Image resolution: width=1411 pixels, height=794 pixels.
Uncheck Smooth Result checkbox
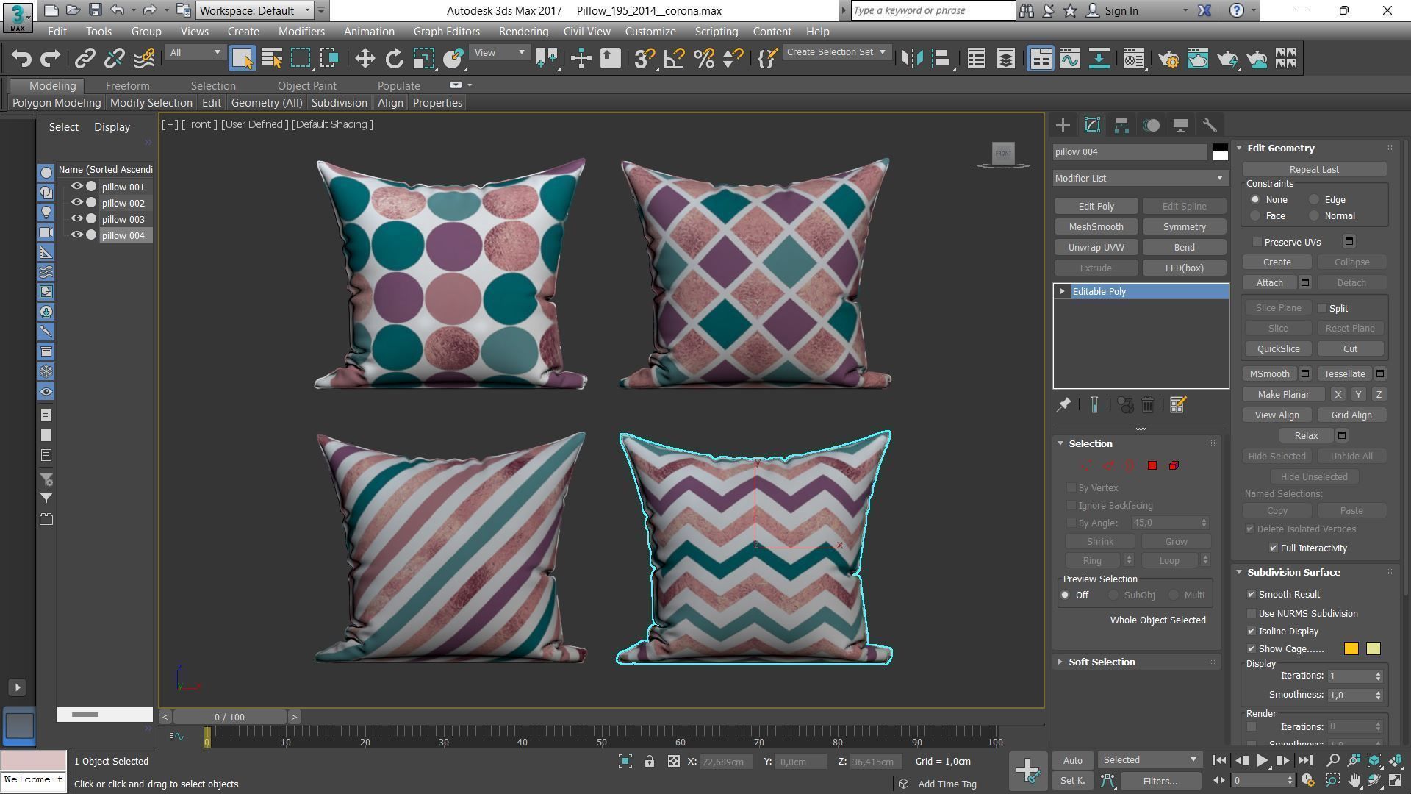[1252, 595]
